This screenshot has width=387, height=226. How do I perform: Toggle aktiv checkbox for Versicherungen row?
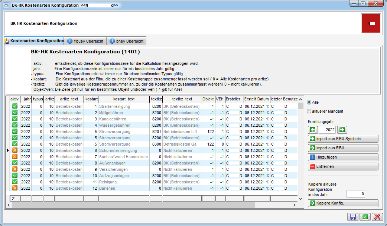[x=15, y=169]
